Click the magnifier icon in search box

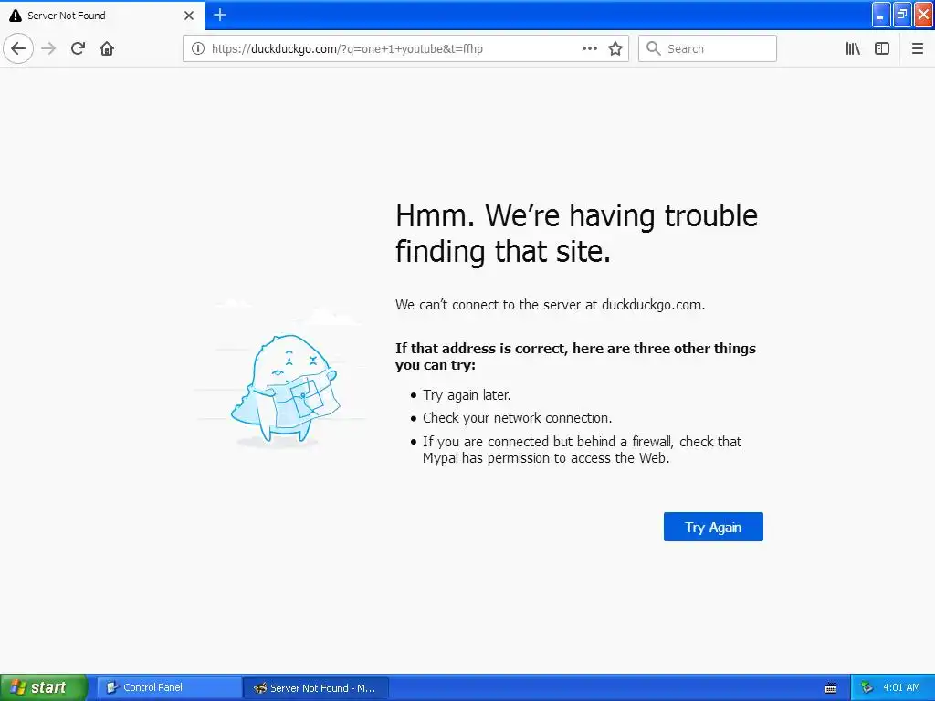(654, 48)
